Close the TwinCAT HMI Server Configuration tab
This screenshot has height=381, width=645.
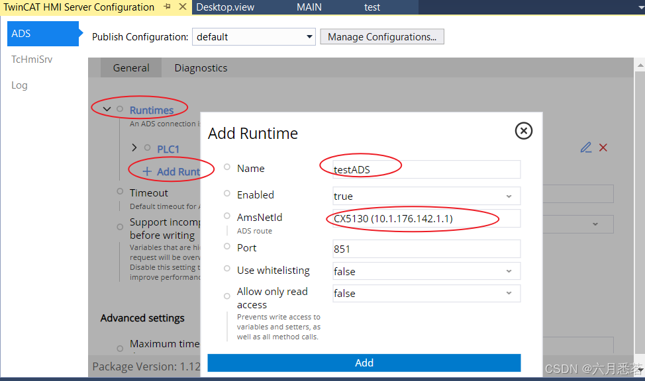[183, 7]
